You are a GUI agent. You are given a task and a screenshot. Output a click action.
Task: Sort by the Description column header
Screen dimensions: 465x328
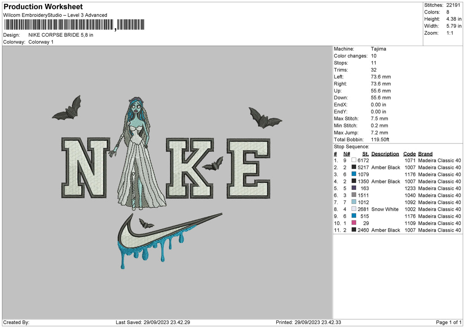(385, 154)
